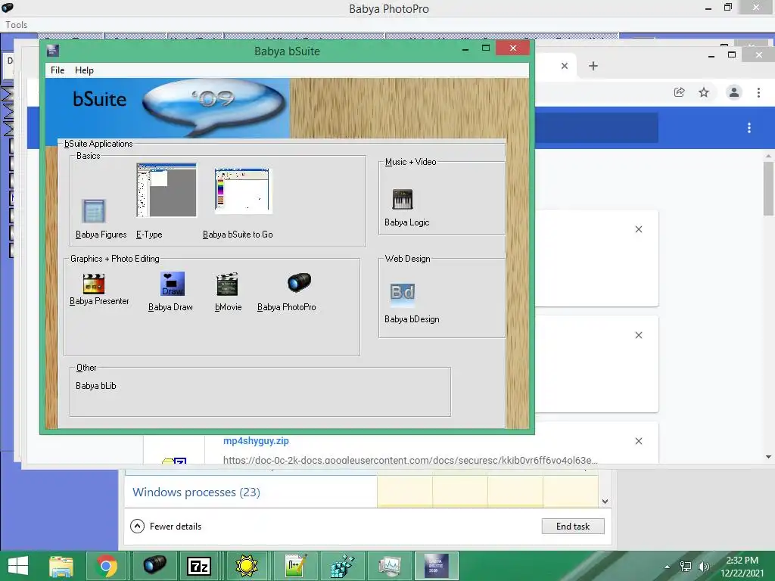The width and height of the screenshot is (775, 581).
Task: Open the blue cubes taskbar app
Action: 342,566
